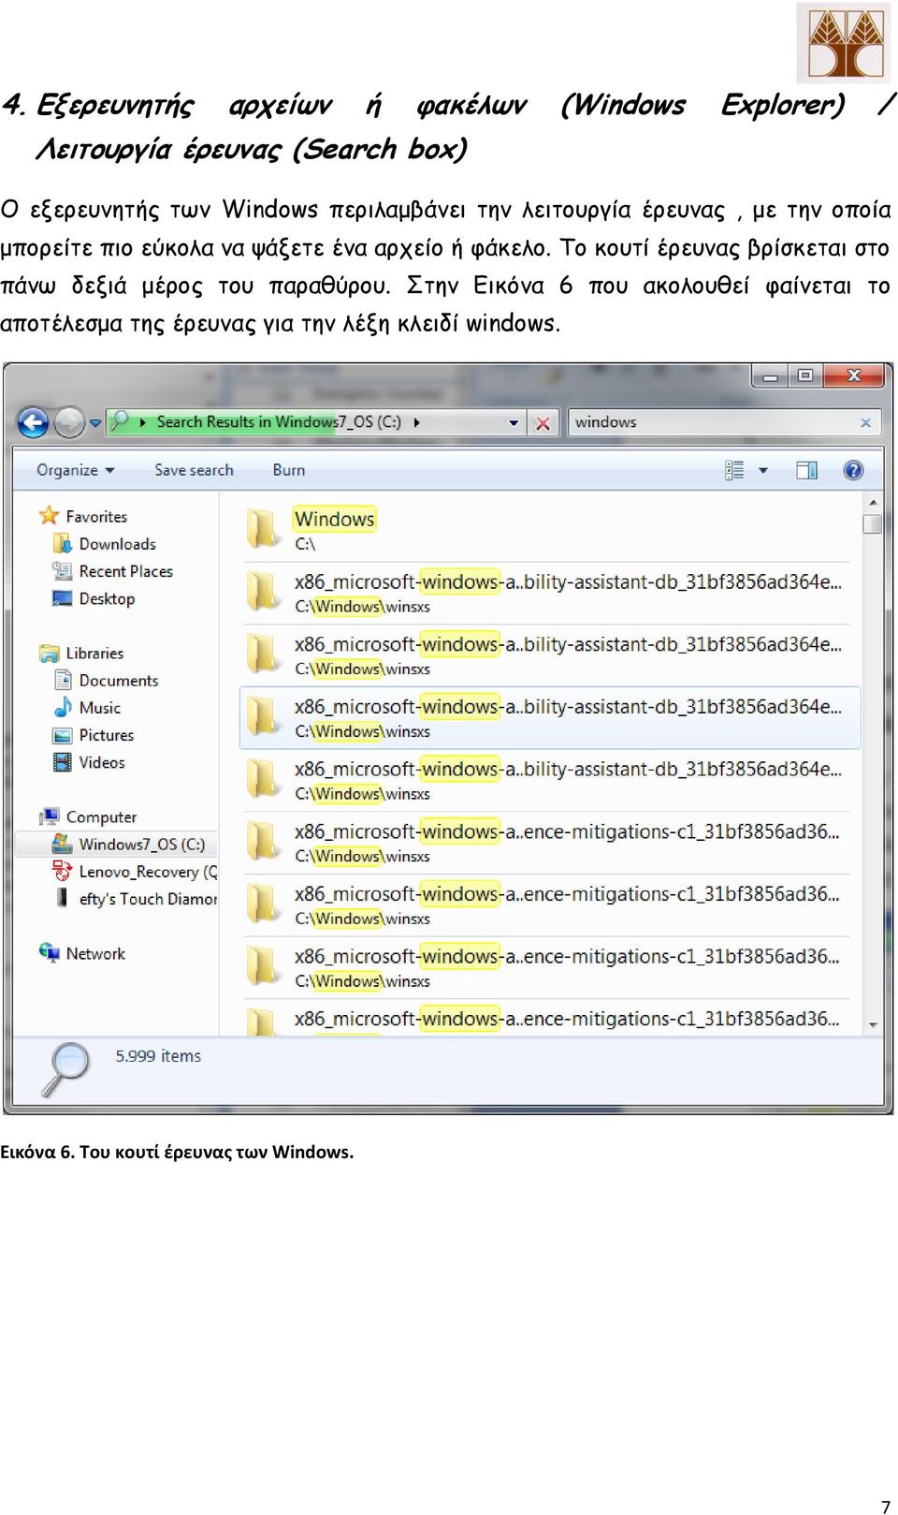Click the Pictures icon in sidebar
898x1515 pixels.
click(63, 735)
